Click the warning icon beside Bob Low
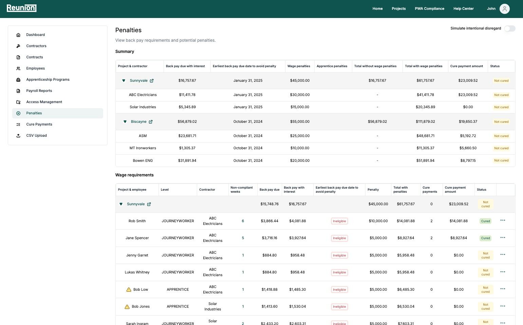523x325 pixels. pos(129,290)
